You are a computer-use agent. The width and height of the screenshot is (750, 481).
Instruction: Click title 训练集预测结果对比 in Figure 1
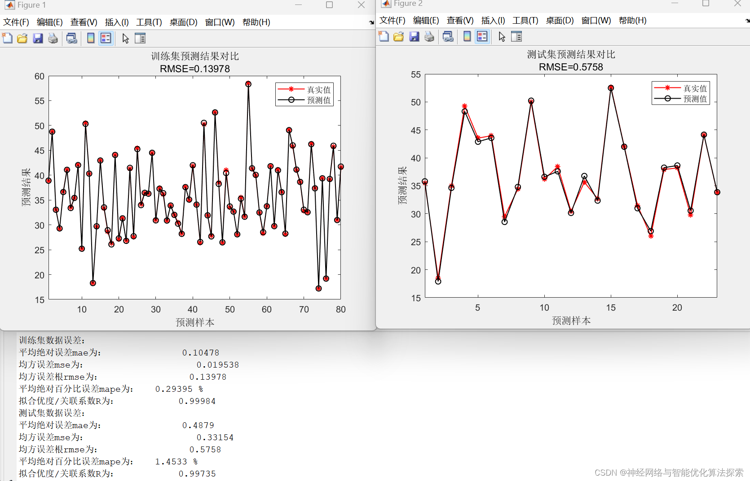pos(195,56)
